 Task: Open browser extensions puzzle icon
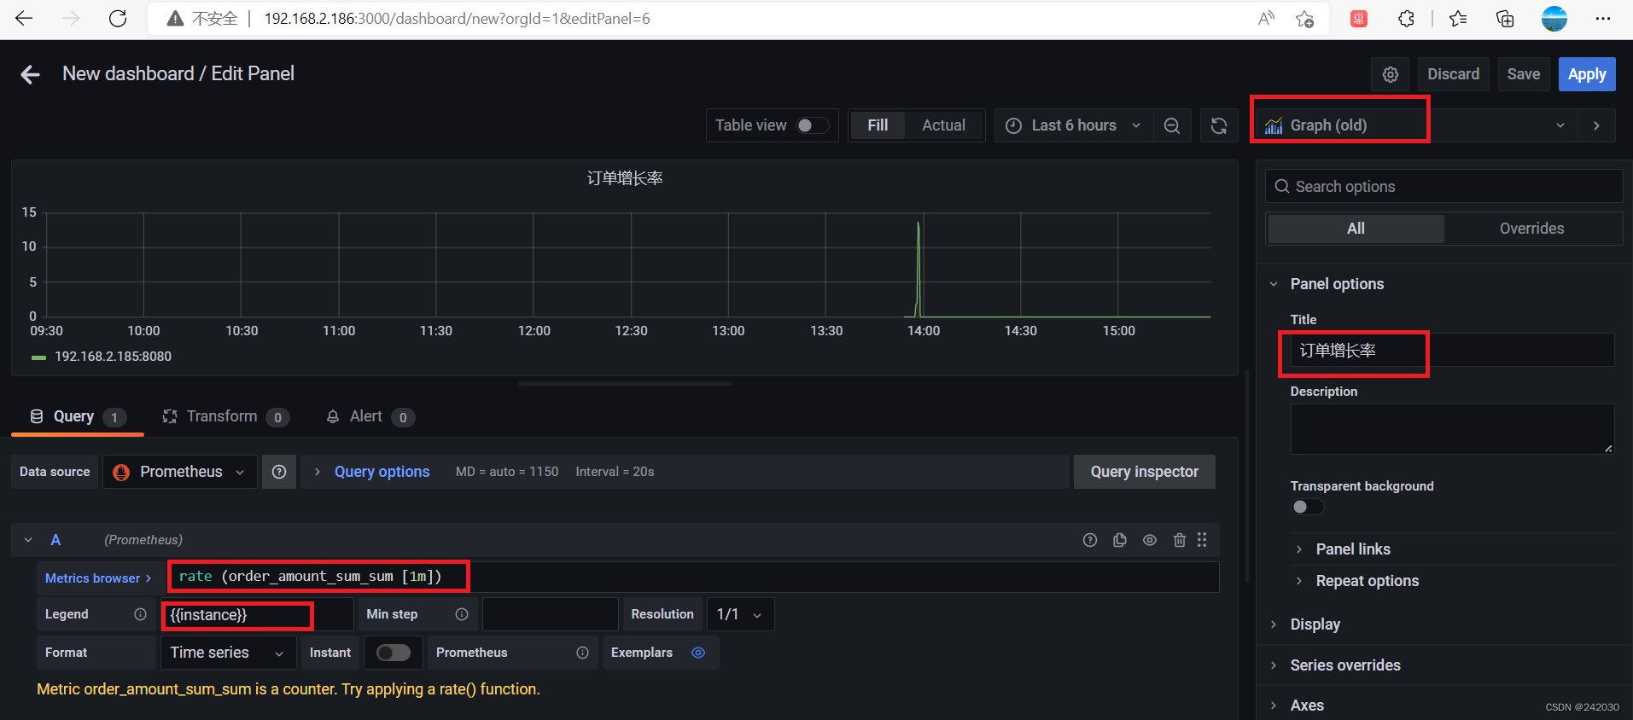coord(1406,19)
